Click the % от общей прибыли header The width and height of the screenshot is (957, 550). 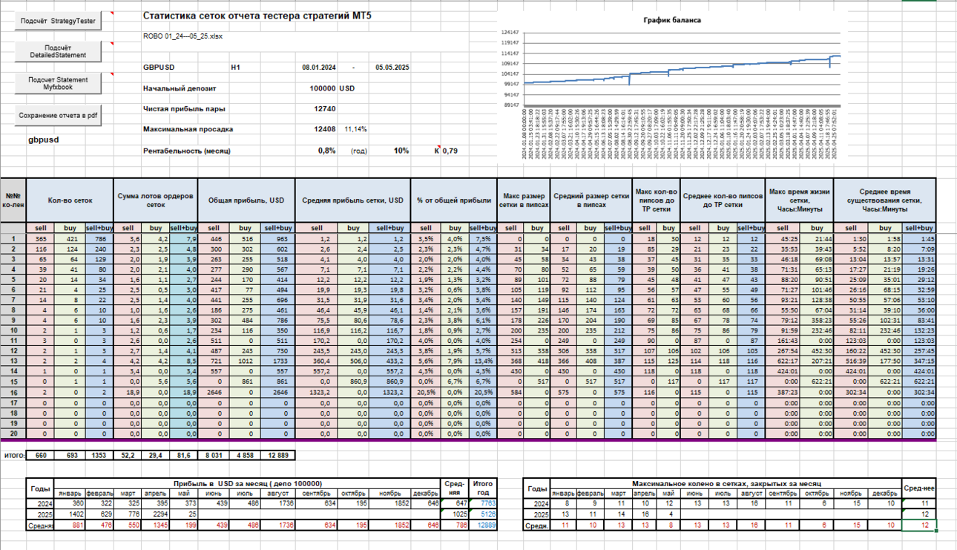click(453, 200)
